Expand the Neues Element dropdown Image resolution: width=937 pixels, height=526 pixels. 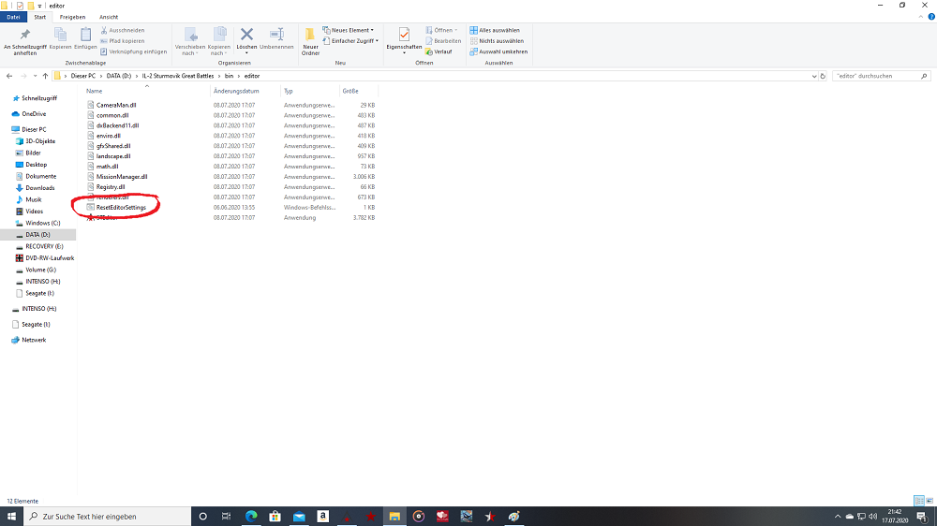350,30
